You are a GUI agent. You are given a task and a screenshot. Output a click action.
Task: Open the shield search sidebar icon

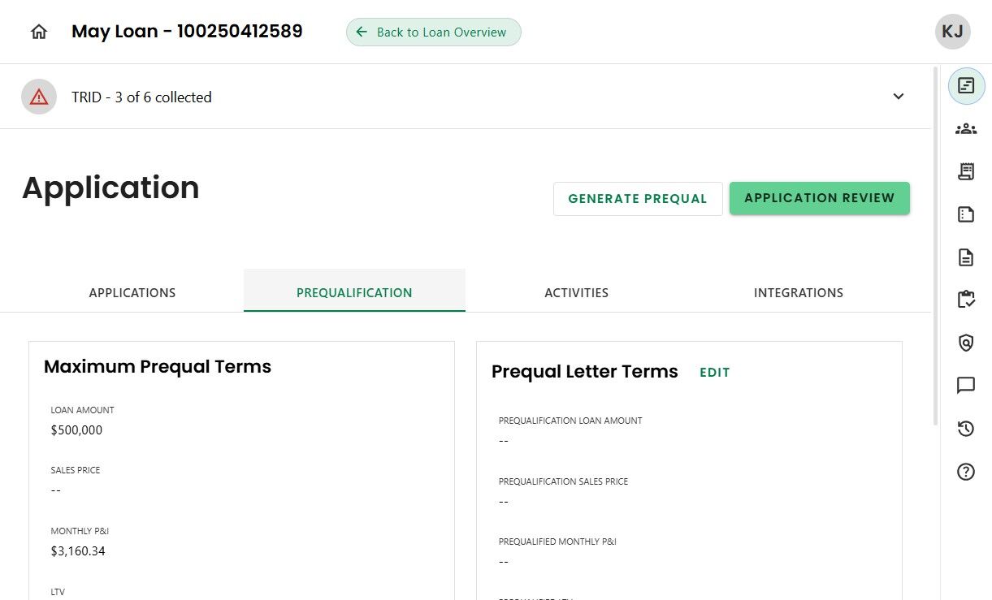point(966,343)
